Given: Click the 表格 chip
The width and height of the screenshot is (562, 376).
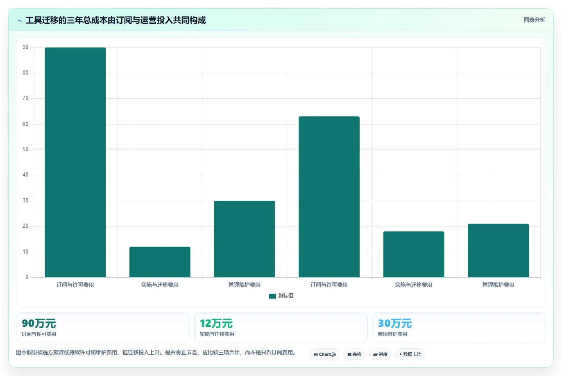Looking at the screenshot, I should 354,354.
